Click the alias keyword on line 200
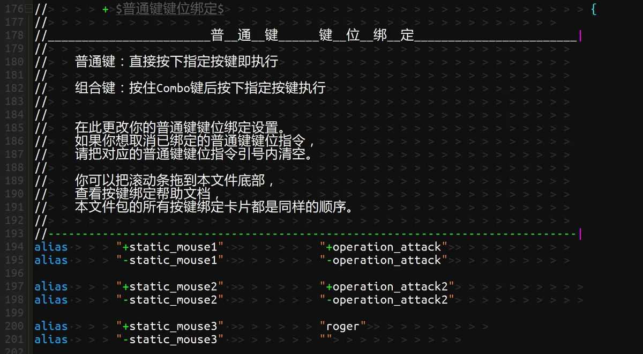Viewport: 643px width, 354px height. tap(51, 326)
